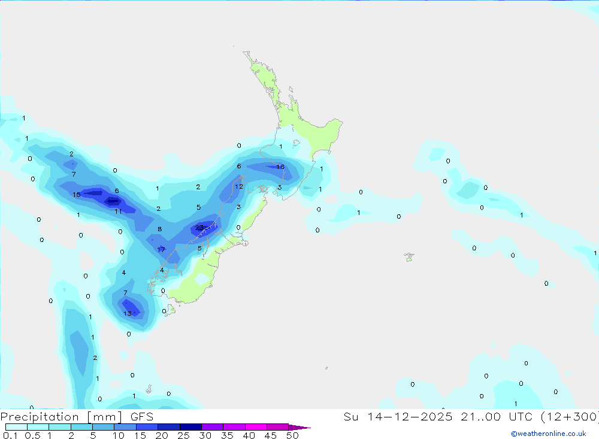
Task: Click the map value '16' near North Island
Action: (280, 166)
